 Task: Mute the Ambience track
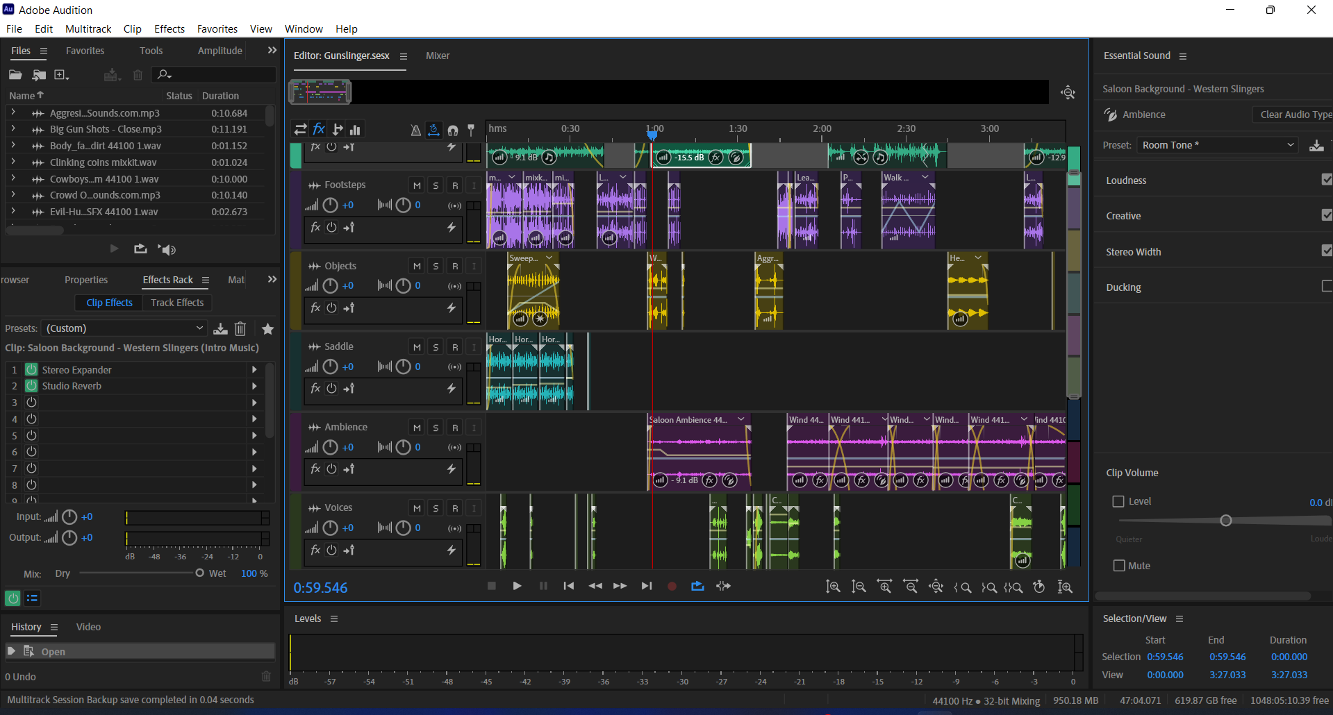(417, 428)
